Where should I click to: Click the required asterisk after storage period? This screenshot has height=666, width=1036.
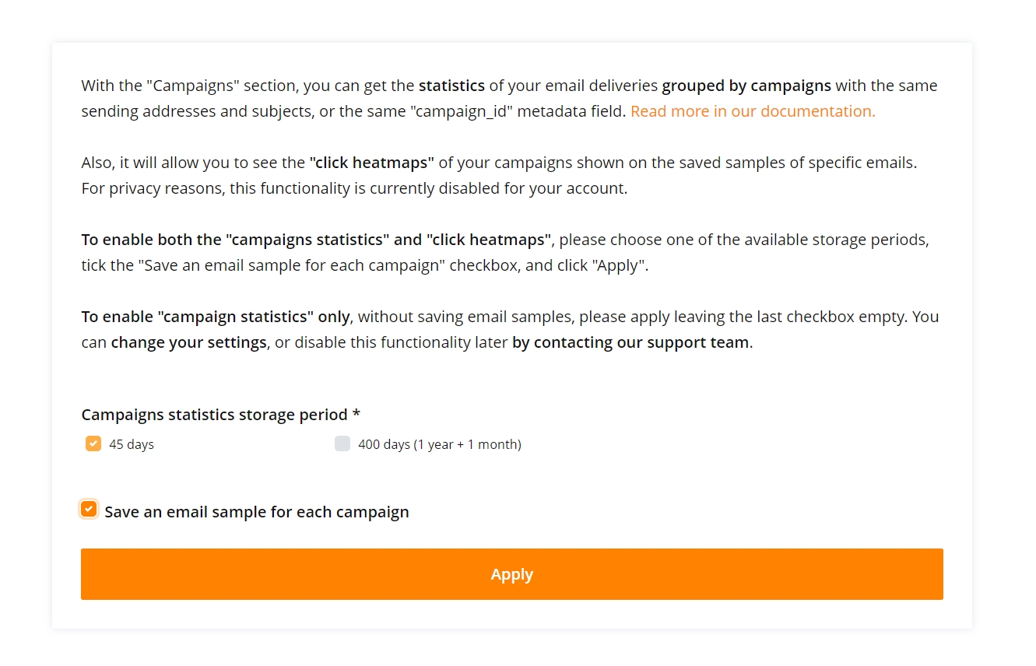pos(356,413)
